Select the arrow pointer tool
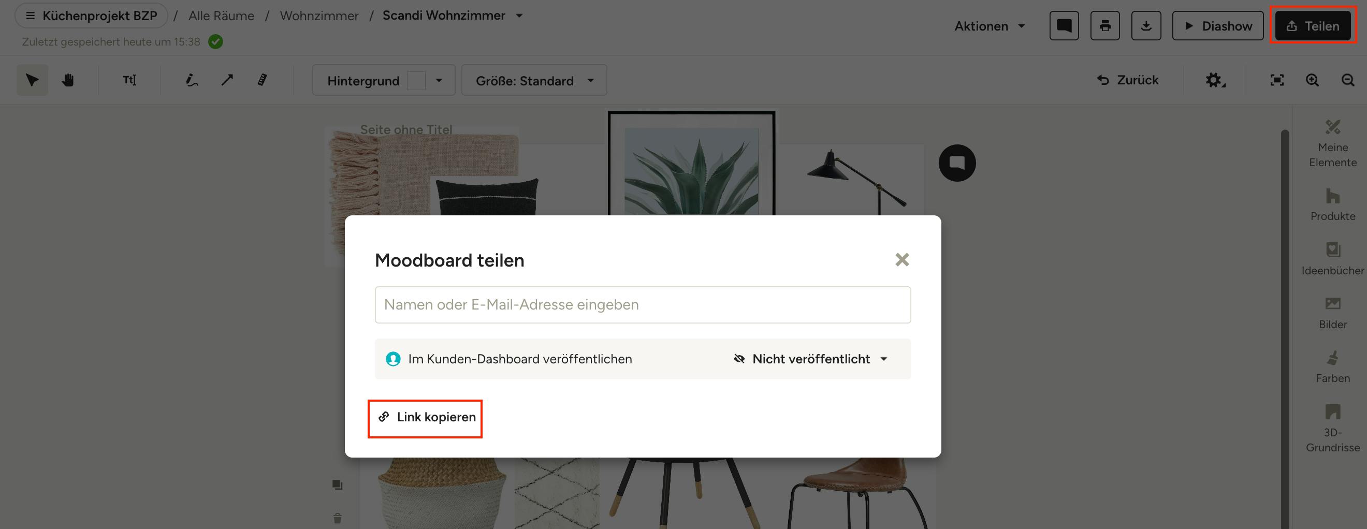 (x=32, y=80)
